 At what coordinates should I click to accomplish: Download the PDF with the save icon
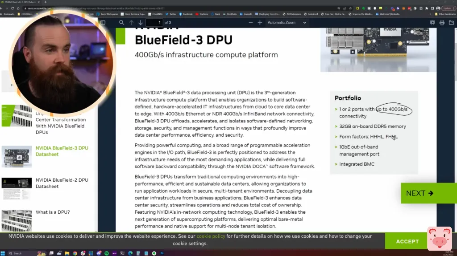[x=451, y=22]
